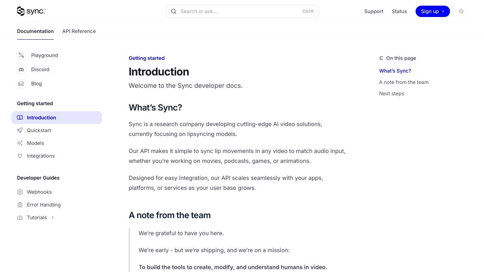Click the magnifier icon in search bar
The image size is (484, 272).
174,11
